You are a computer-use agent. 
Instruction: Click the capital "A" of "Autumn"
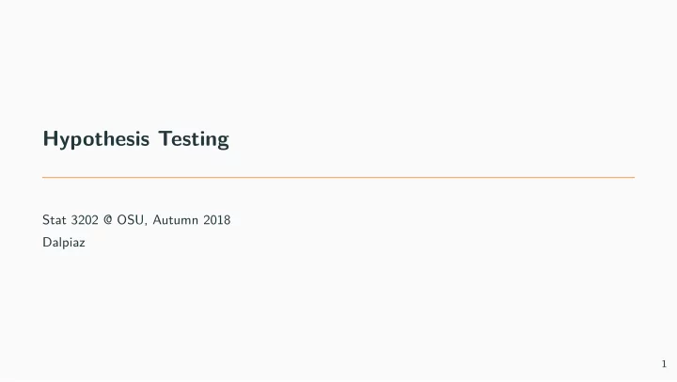click(158, 220)
